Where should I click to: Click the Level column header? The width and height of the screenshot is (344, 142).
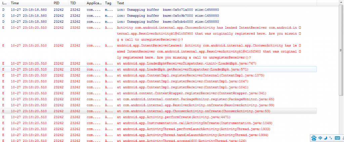[4, 3]
